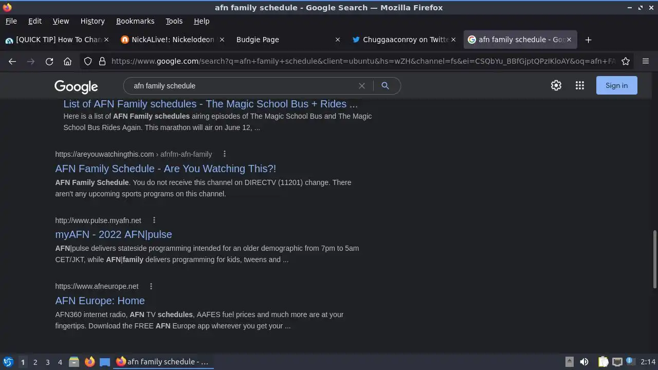658x370 pixels.
Task: Go back to the previous page
Action: coord(12,61)
